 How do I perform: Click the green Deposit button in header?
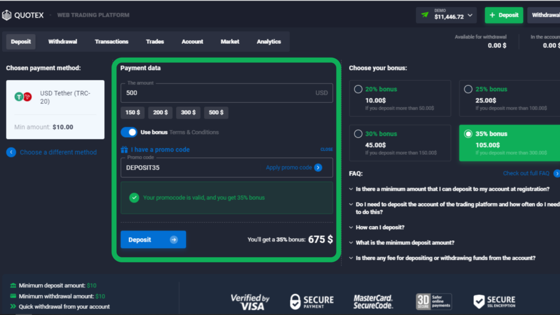[504, 15]
